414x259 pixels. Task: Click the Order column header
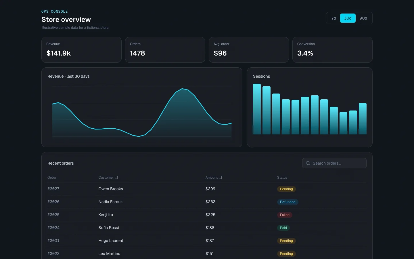pyautogui.click(x=52, y=178)
